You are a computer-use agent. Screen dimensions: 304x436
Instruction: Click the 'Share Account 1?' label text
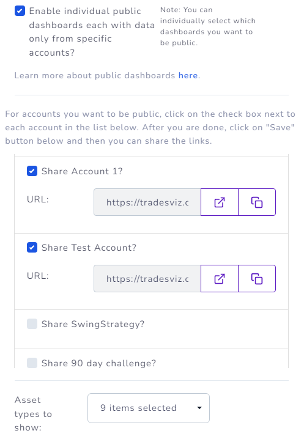click(82, 171)
